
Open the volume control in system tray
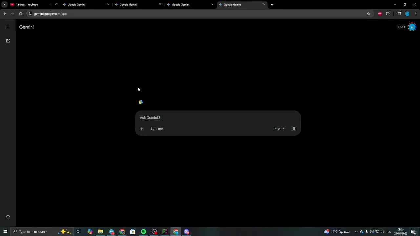pos(382,232)
